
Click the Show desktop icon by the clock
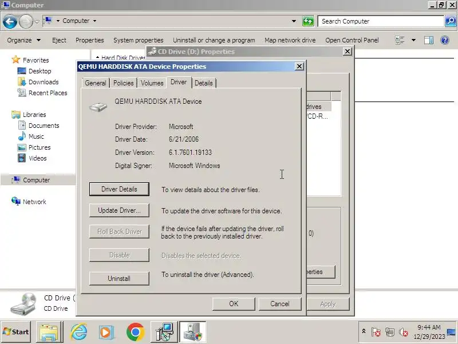(452, 332)
